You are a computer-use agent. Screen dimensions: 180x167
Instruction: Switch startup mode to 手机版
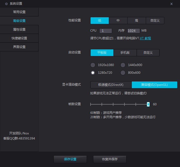(x=125, y=53)
